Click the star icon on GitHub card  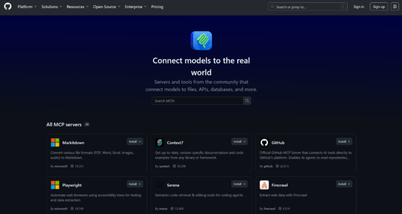277,166
